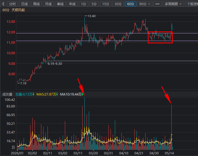Image resolution: width=198 pixels, height=156 pixels.
Task: Click the 03/11 date axis label
Action: [78, 153]
